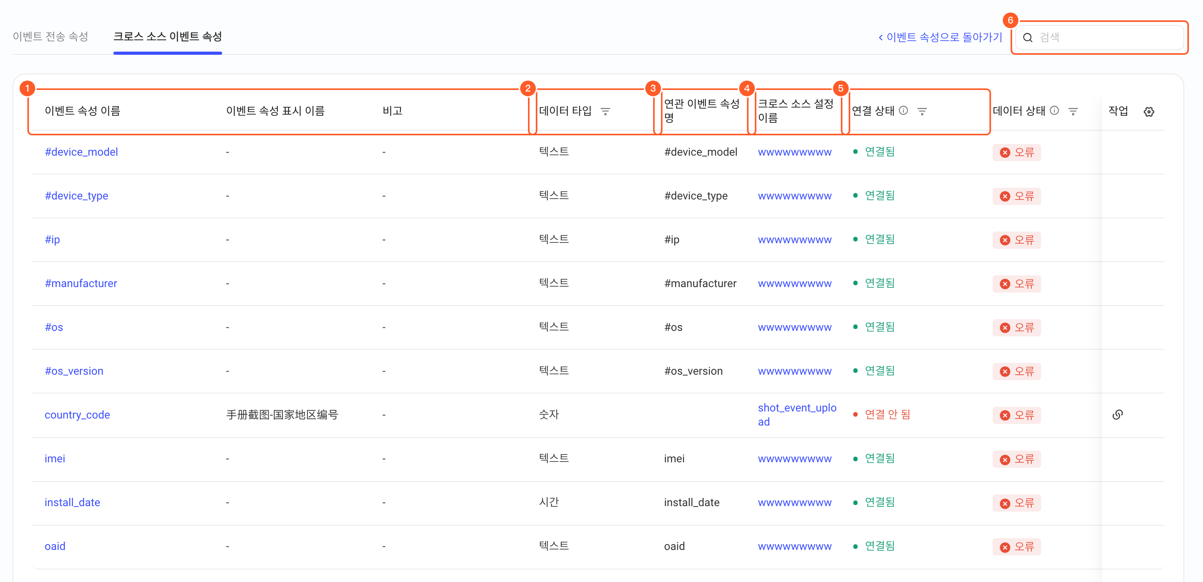Open table column settings gear icon

(1149, 111)
